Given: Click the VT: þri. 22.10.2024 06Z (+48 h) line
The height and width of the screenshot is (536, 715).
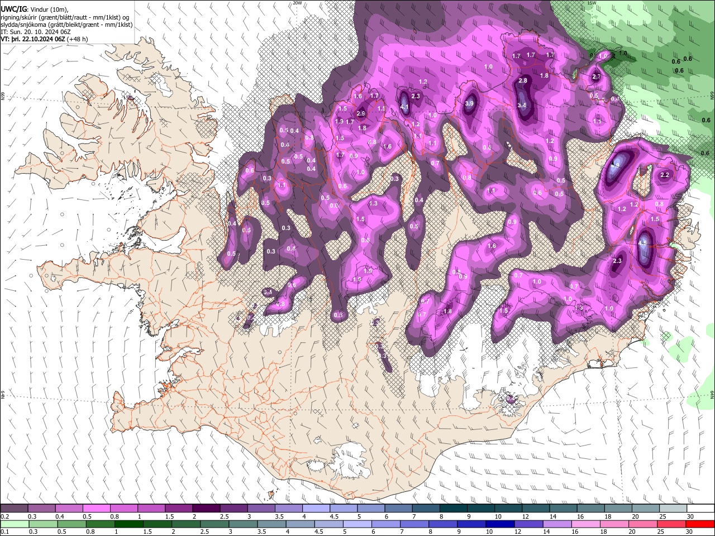Looking at the screenshot, I should (44, 39).
